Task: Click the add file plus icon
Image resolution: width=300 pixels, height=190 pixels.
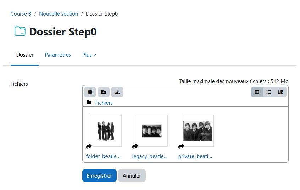Action: [x=90, y=92]
